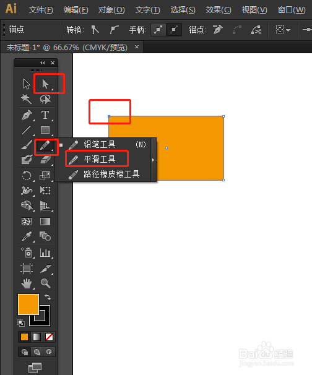Select the Symbol Sprayer tool
This screenshot has height=375, width=312.
tap(27, 252)
